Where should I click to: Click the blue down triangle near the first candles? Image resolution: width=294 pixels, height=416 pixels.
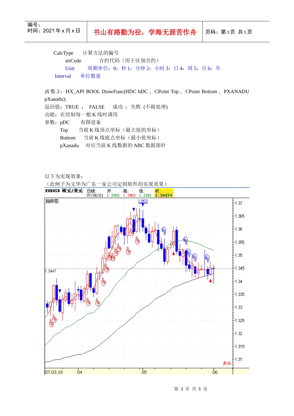(60, 291)
